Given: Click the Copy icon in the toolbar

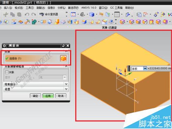Looking at the screenshot, I should point(12,14).
